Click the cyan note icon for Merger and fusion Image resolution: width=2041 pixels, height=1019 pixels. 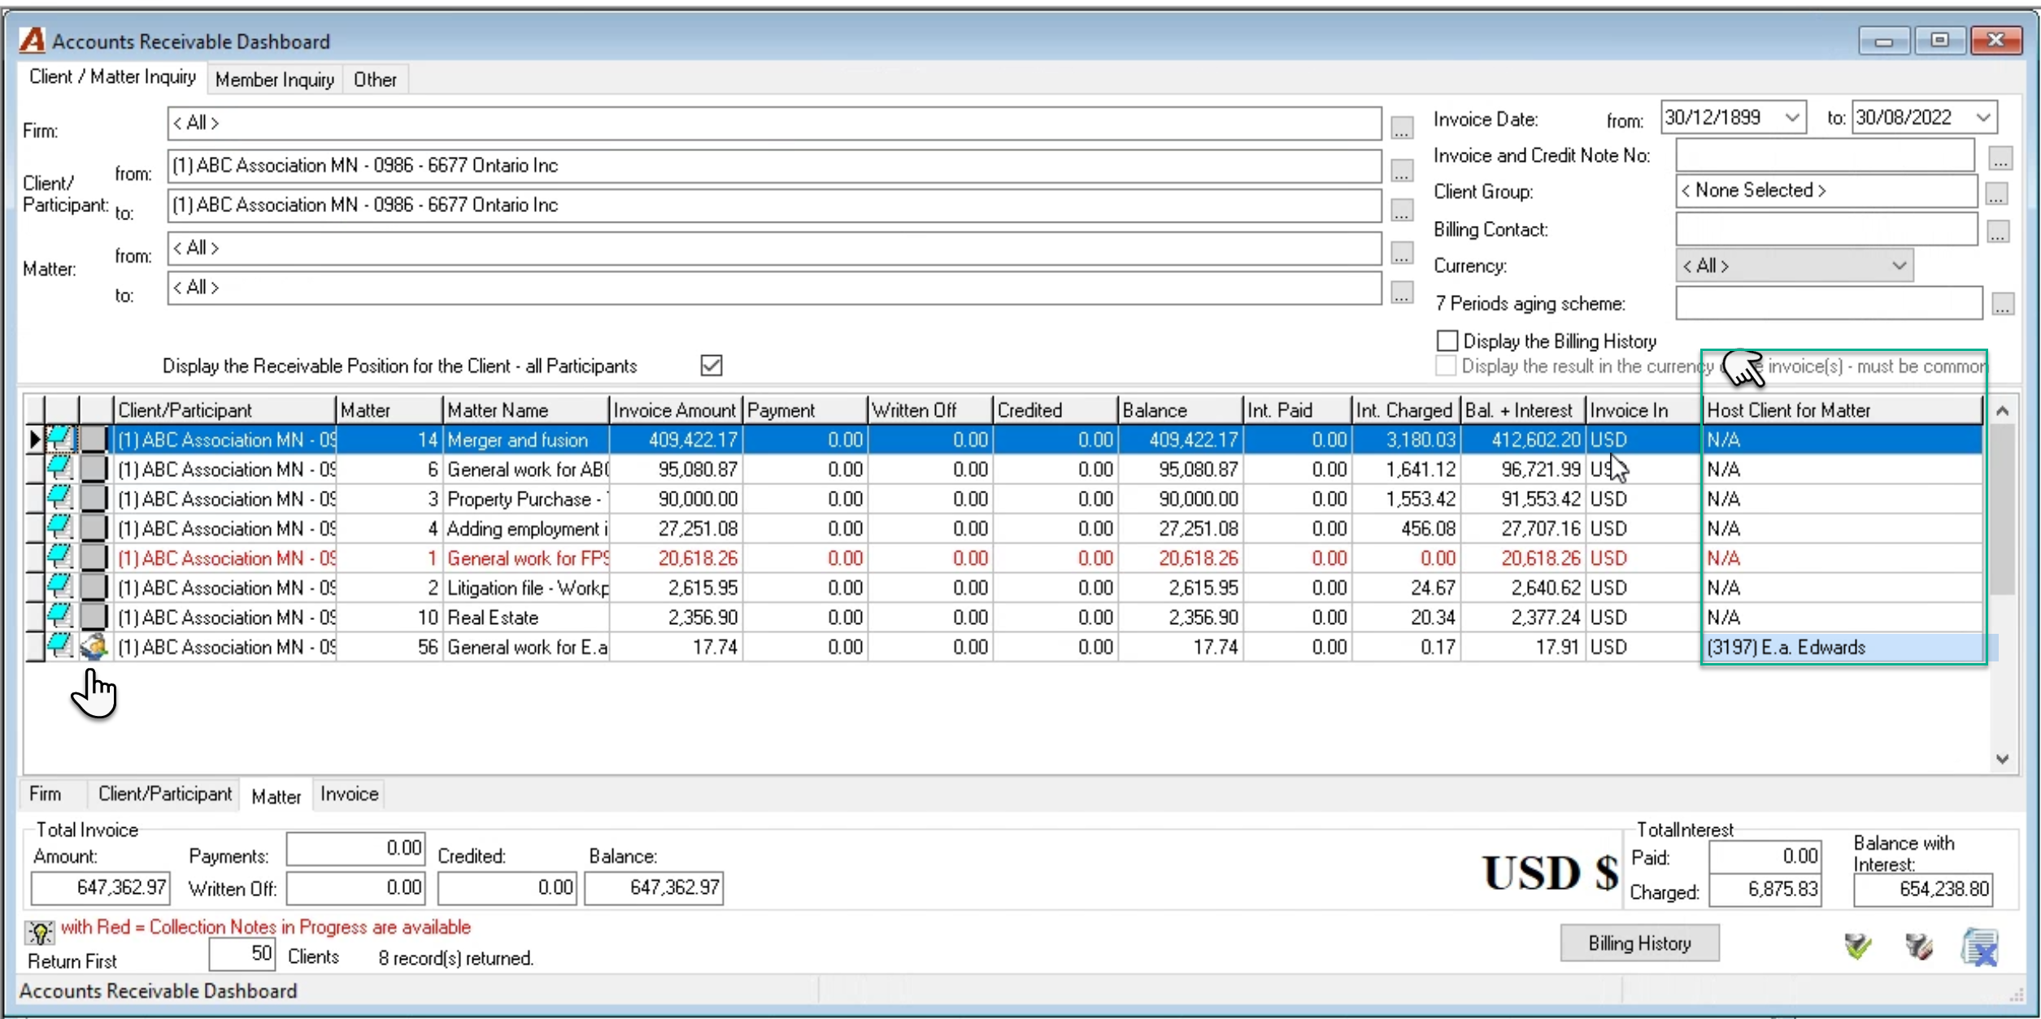59,440
